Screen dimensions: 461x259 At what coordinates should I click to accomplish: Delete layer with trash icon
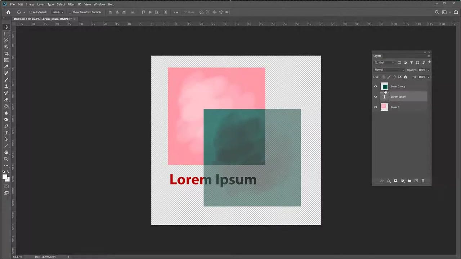tap(423, 181)
